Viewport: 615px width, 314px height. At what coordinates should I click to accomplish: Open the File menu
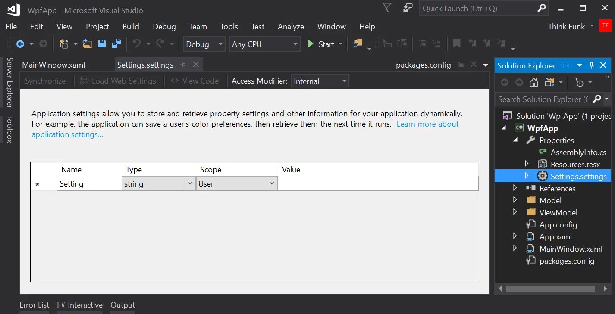pyautogui.click(x=11, y=26)
